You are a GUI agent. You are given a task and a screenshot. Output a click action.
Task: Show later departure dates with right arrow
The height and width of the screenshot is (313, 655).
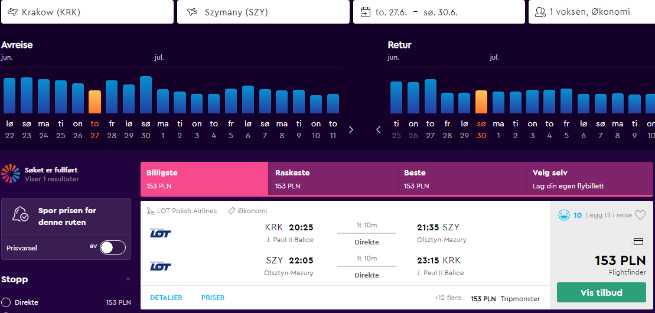click(351, 129)
